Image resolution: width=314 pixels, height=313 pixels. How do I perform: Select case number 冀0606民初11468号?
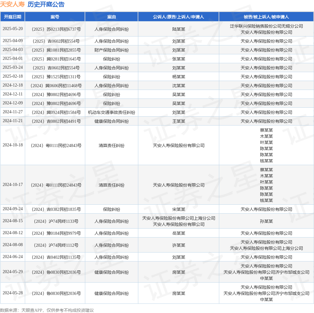[x=56, y=86]
